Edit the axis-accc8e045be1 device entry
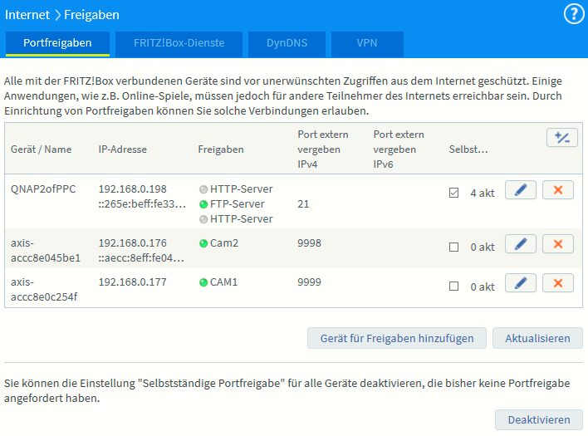This screenshot has width=588, height=436. click(x=521, y=244)
